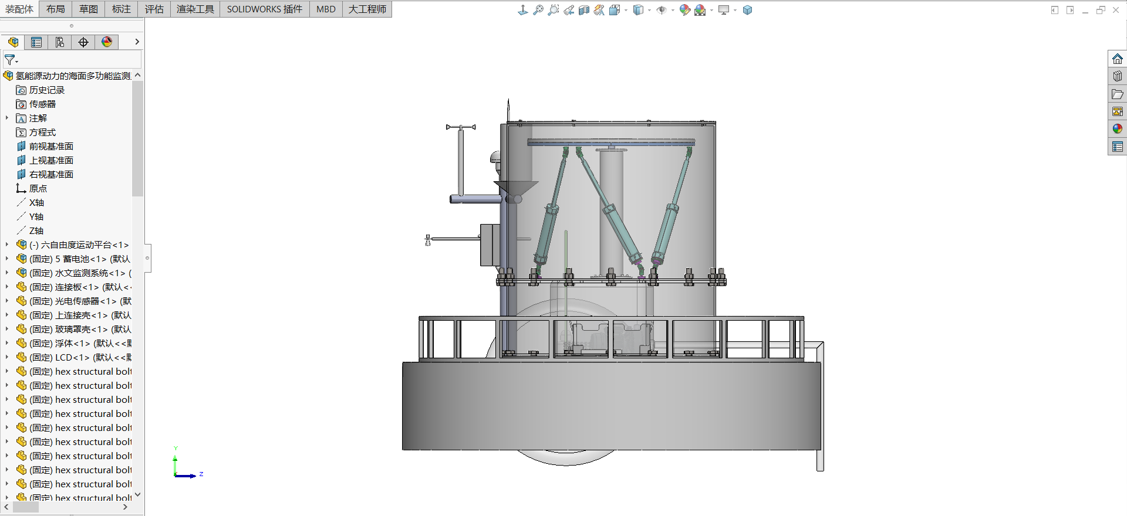The image size is (1127, 516).
Task: Collapse the feature tree panel using the side handle
Action: [x=147, y=258]
